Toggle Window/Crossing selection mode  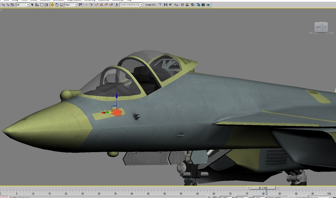point(46,5)
